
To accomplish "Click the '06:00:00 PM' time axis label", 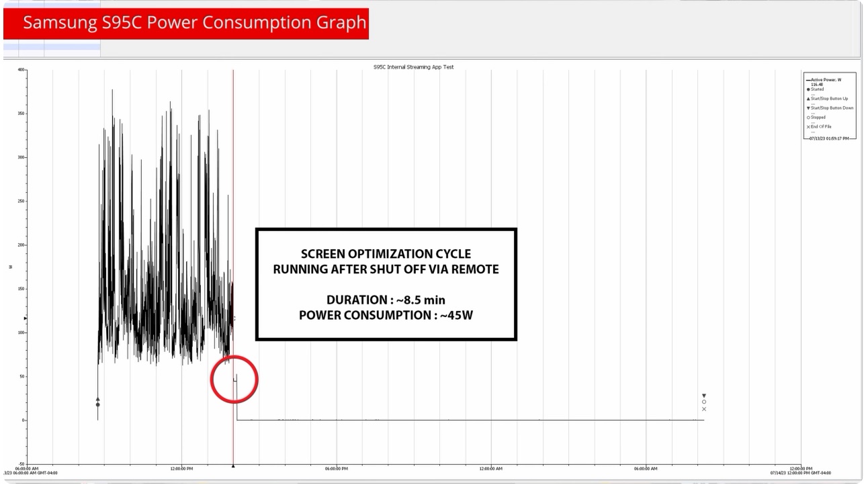I will click(336, 469).
